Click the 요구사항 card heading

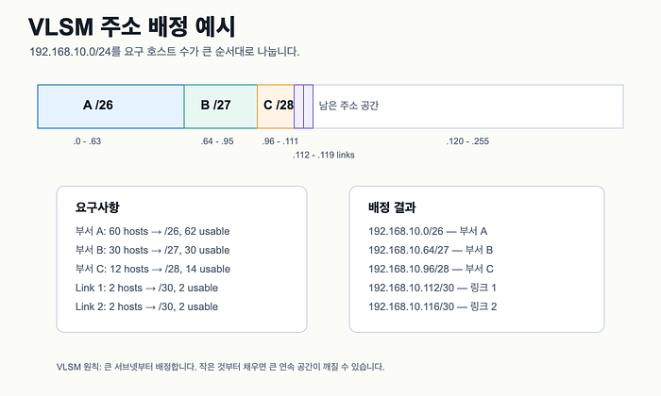pos(97,207)
